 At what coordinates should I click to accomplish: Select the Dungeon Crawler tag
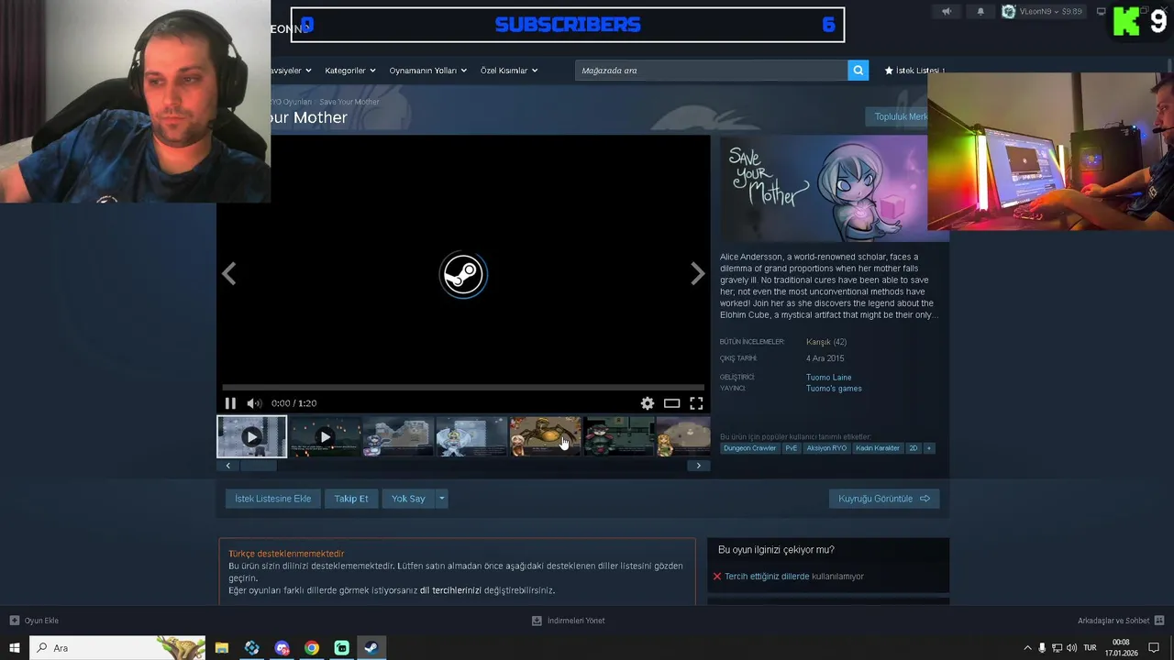[749, 448]
